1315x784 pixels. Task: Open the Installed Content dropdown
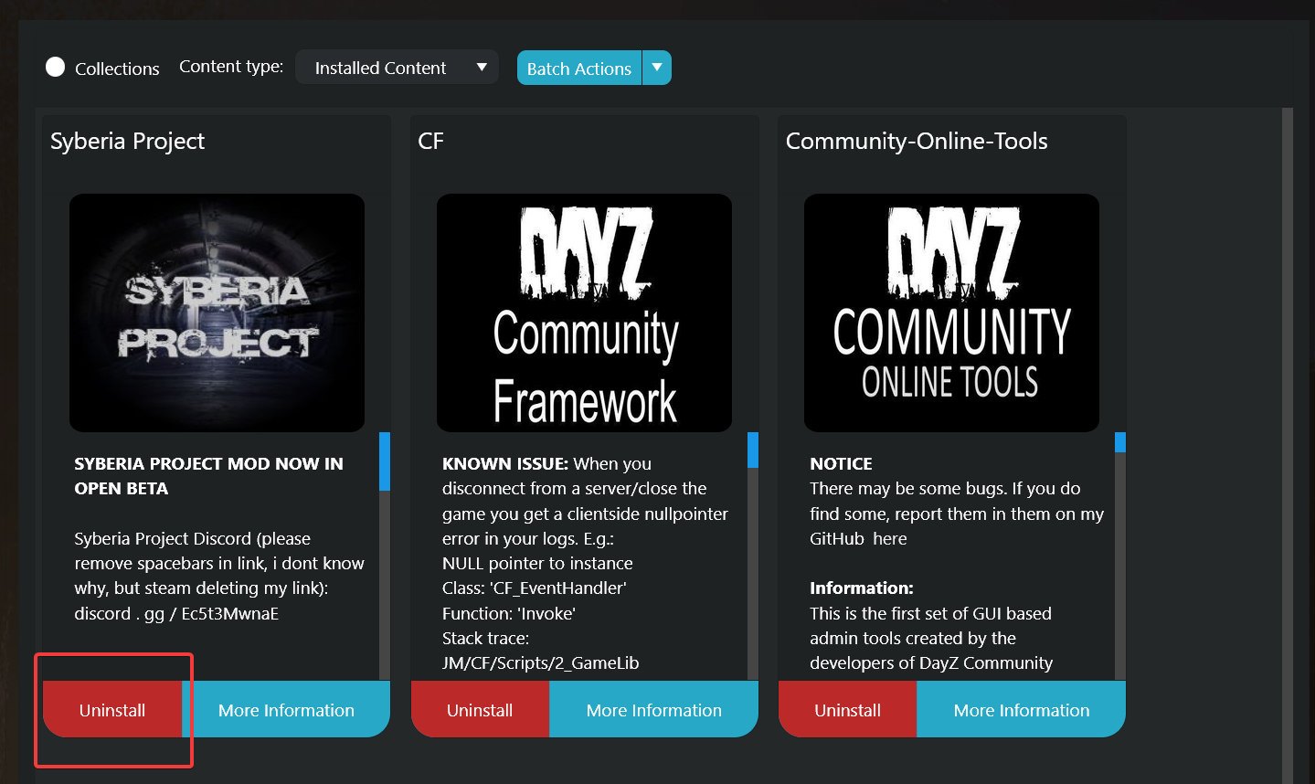[x=397, y=68]
